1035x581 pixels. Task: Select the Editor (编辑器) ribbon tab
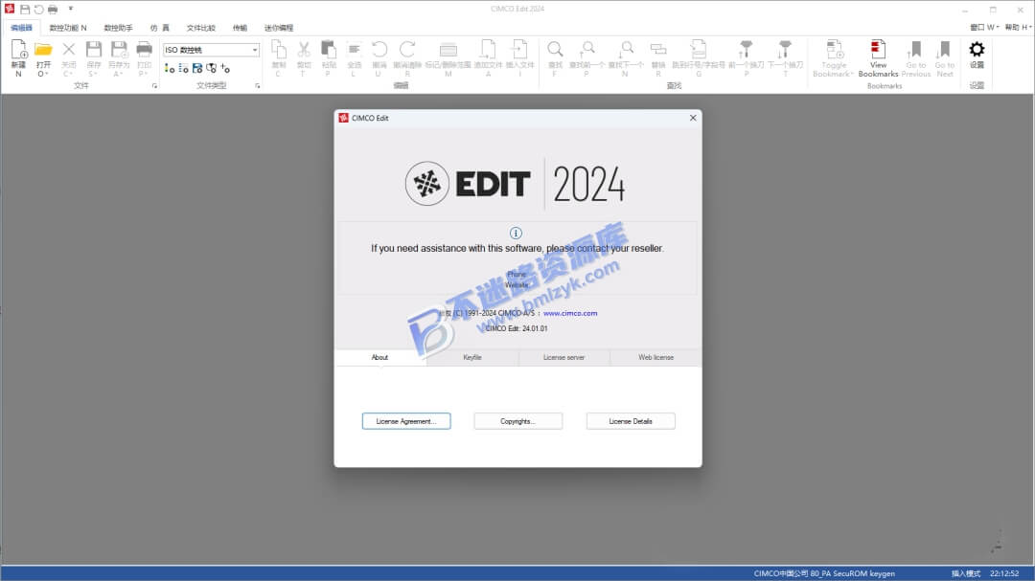tap(22, 28)
